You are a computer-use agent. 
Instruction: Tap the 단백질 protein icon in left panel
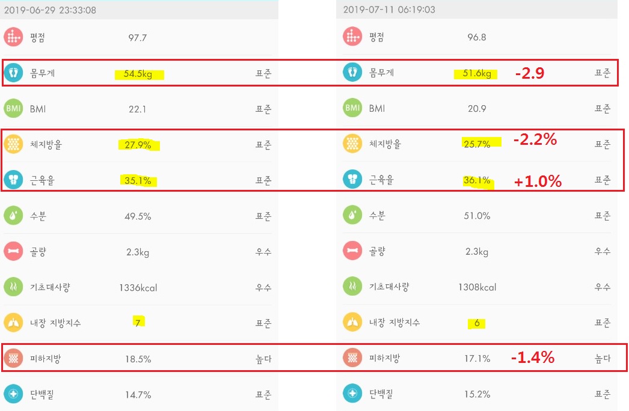13,394
